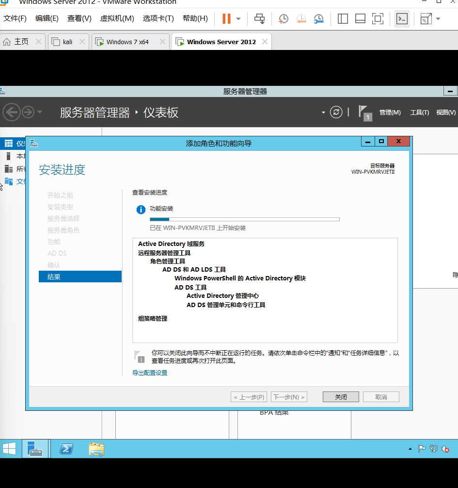Launch PowerShell from the taskbar
The width and height of the screenshot is (458, 488).
[x=66, y=449]
